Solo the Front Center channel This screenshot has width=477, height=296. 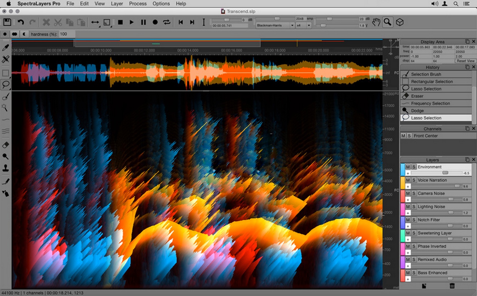[409, 136]
